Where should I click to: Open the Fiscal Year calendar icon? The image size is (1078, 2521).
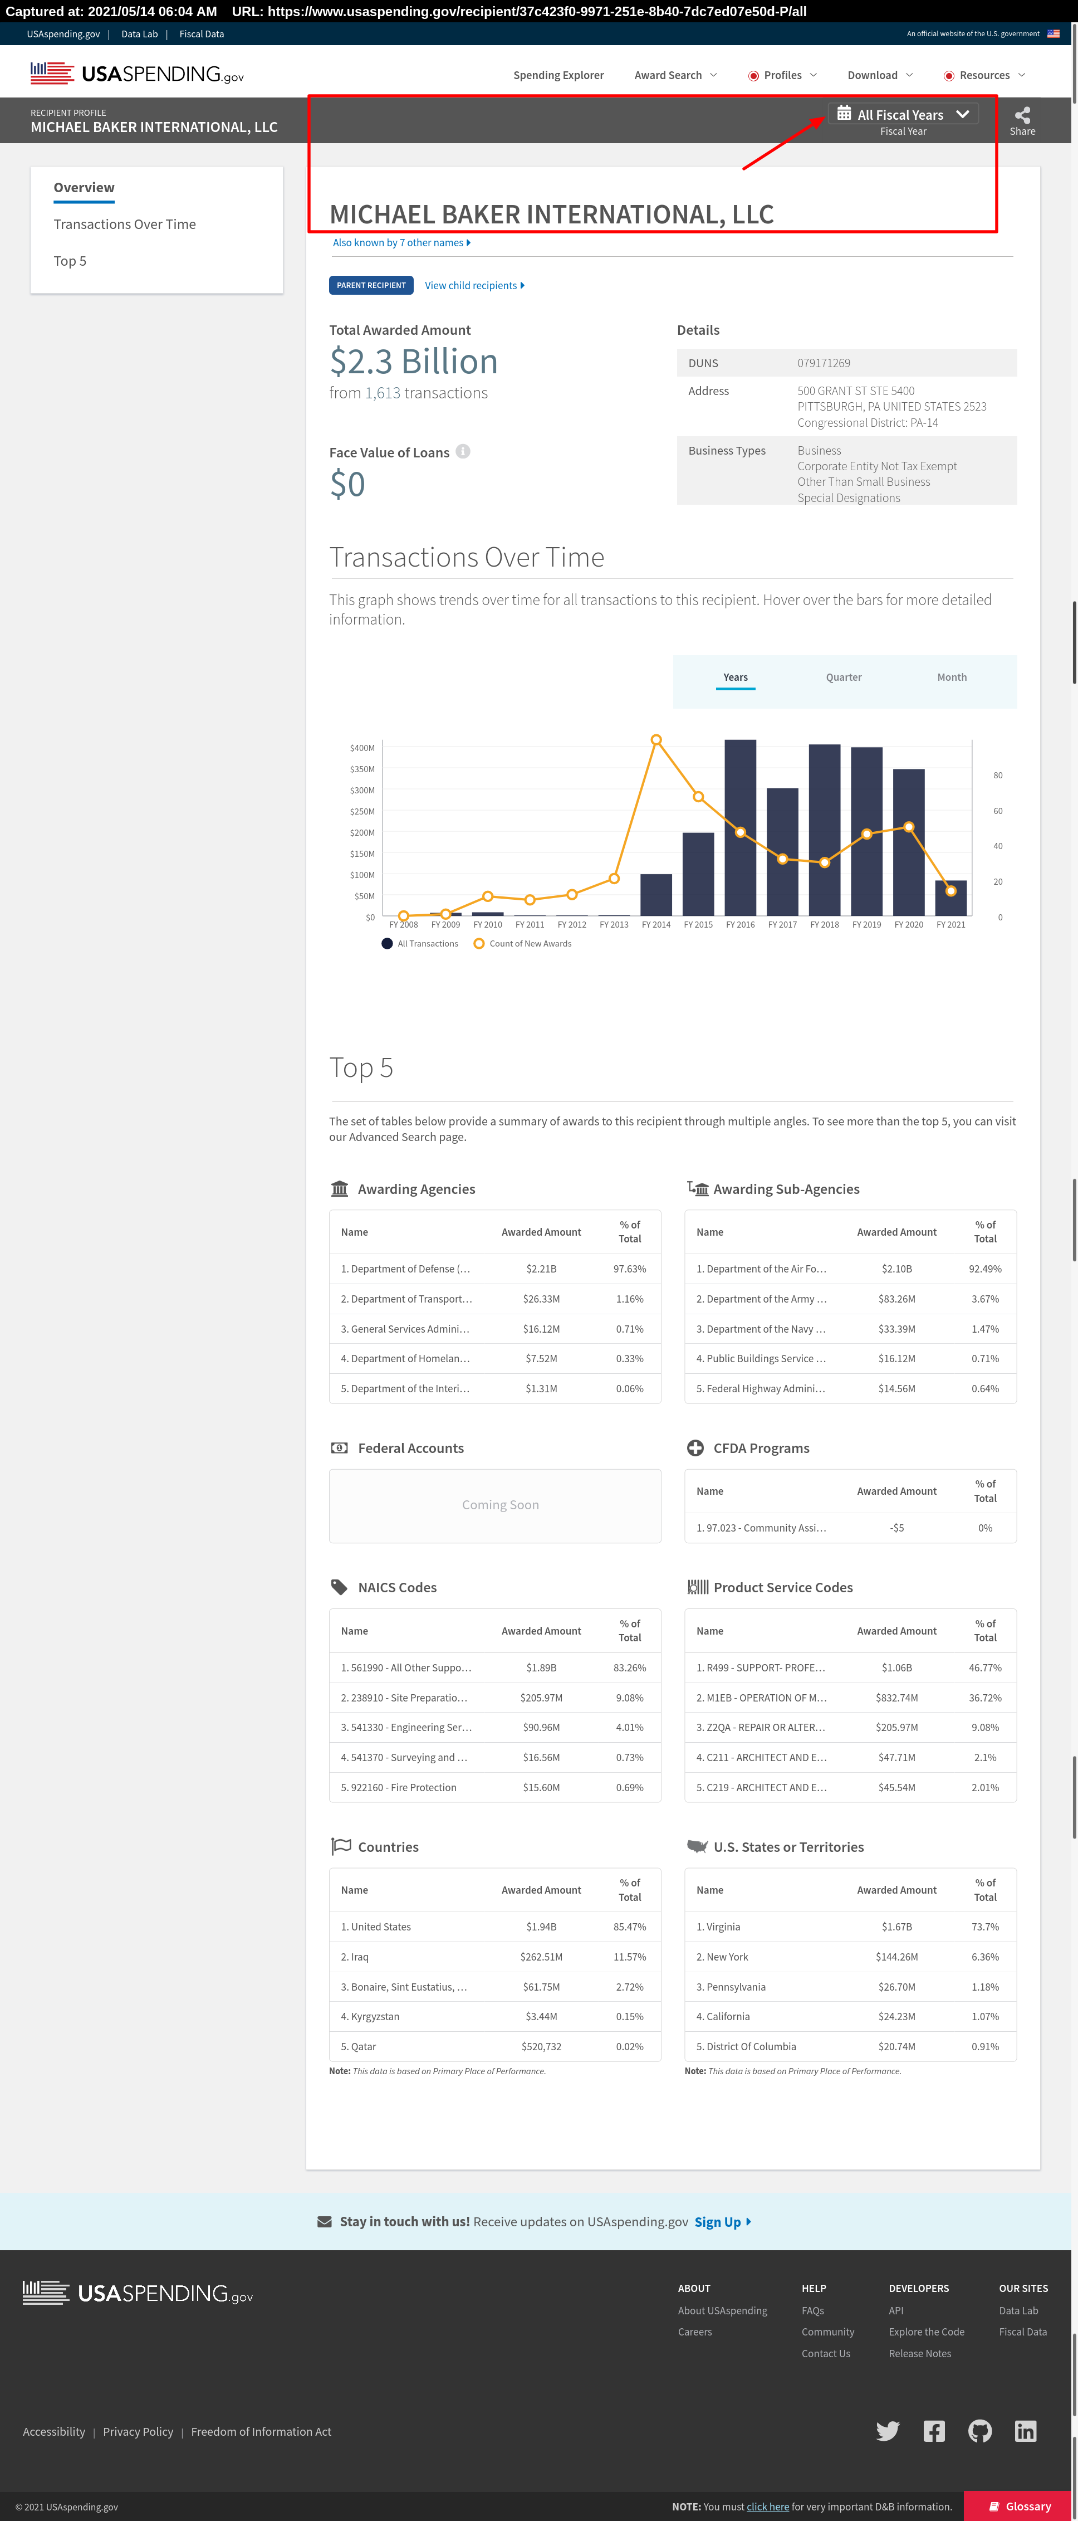tap(843, 114)
